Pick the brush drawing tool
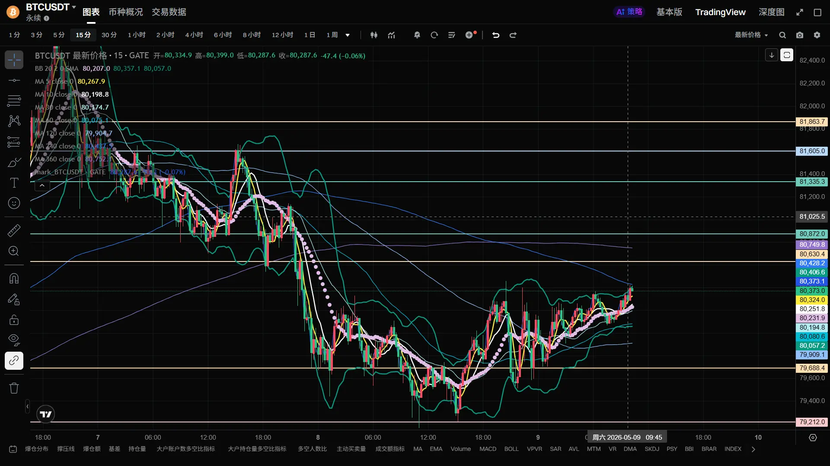Viewport: 830px width, 466px height. click(x=14, y=163)
